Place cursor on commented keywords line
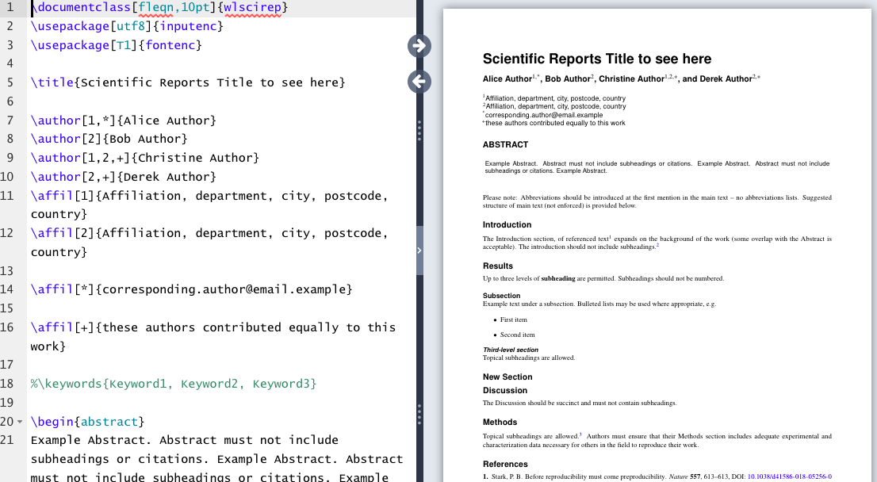This screenshot has width=877, height=482. coord(173,384)
